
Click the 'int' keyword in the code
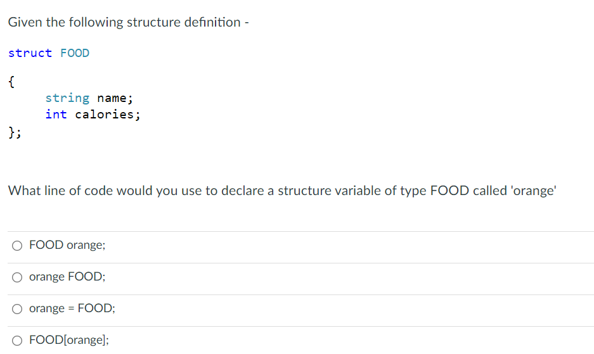pyautogui.click(x=56, y=115)
